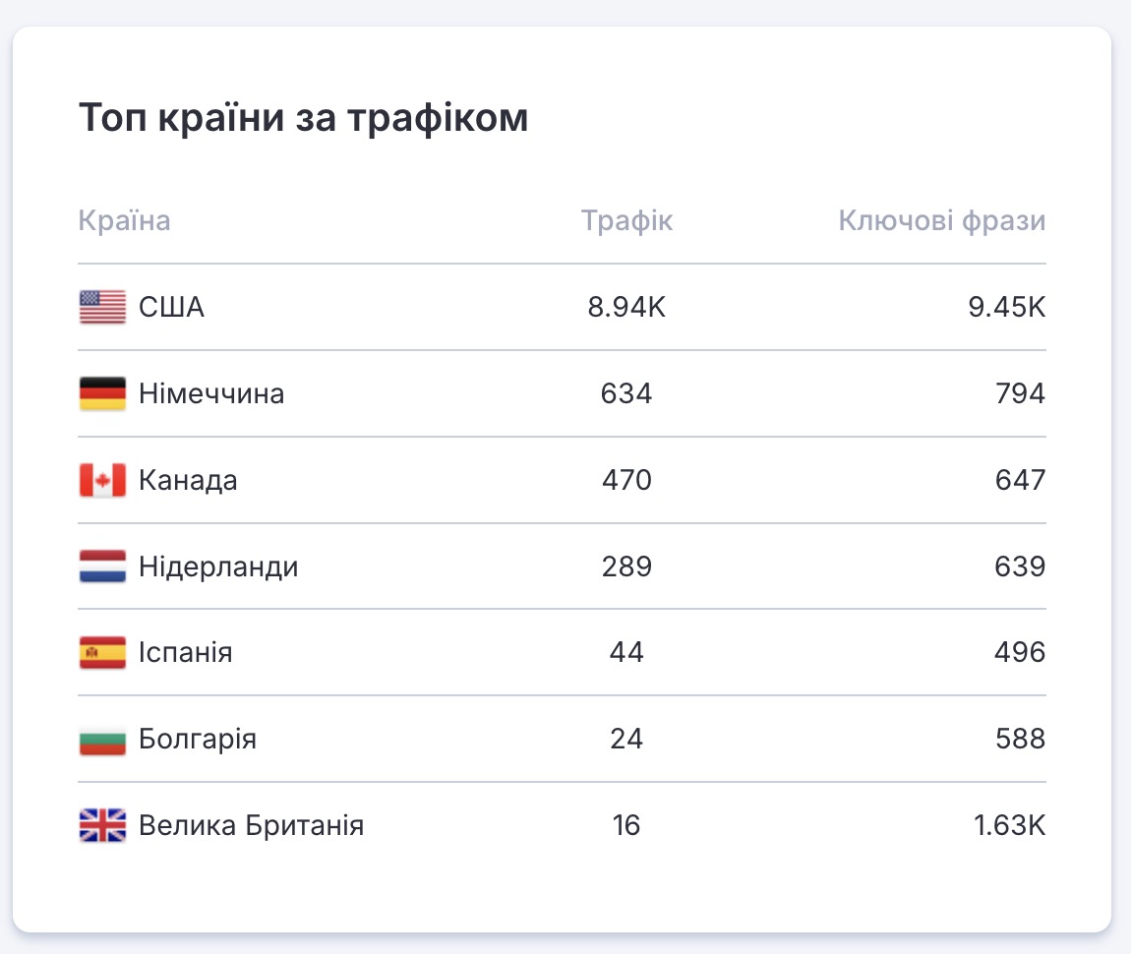Click the Країна column header
This screenshot has width=1131, height=954.
pyautogui.click(x=124, y=221)
